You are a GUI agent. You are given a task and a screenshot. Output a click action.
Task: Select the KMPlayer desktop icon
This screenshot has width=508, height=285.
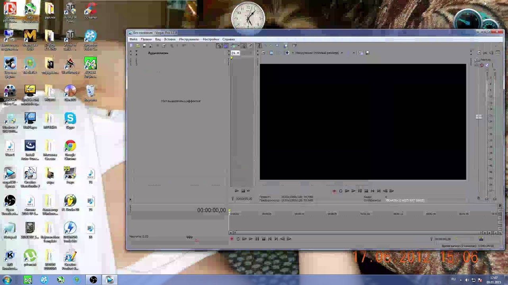click(x=30, y=121)
